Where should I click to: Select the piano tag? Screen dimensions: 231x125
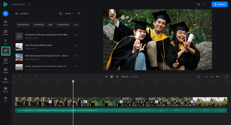(77, 24)
